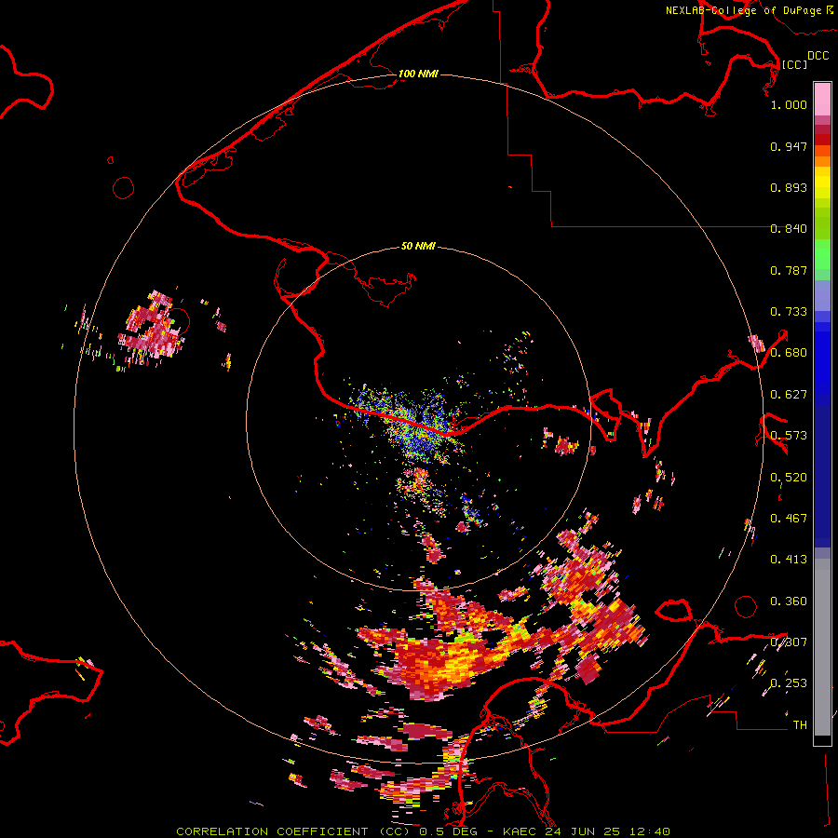The height and width of the screenshot is (838, 838).
Task: Click the 0.947 color scale value
Action: coord(789,146)
